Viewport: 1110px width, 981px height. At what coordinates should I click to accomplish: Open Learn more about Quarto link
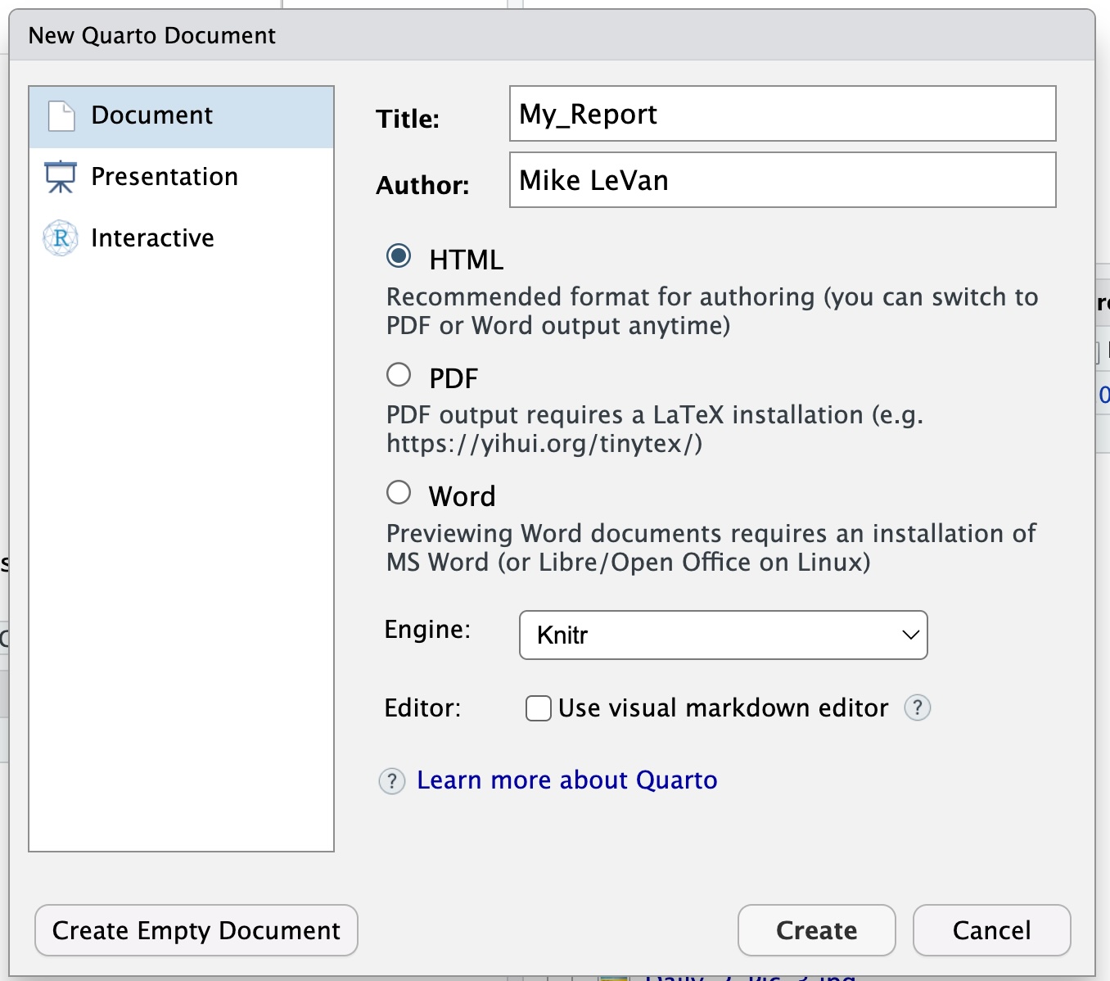click(566, 780)
